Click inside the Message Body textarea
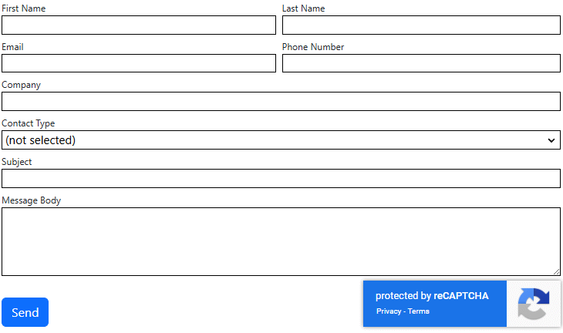Viewport: 563px width, 333px height. tap(281, 241)
